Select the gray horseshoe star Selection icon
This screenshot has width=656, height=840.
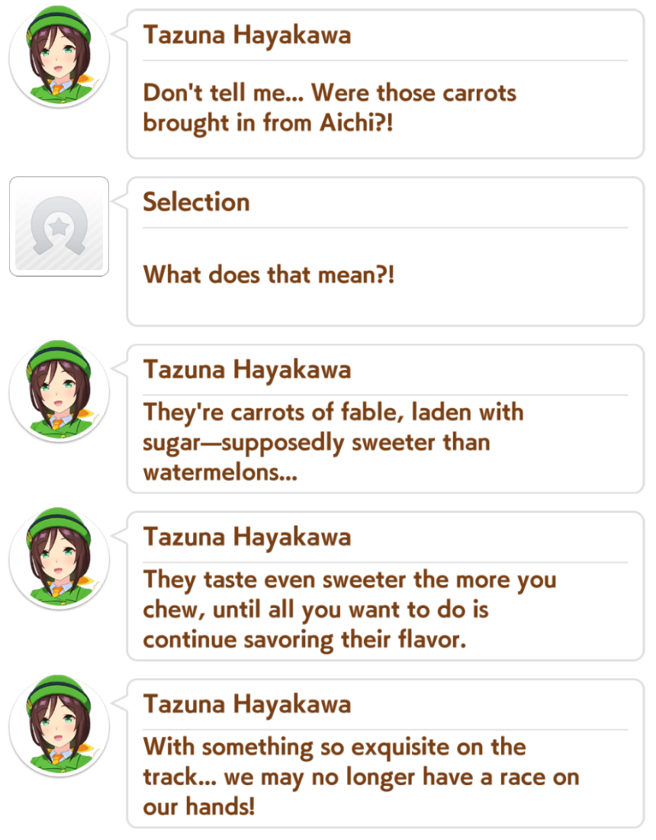point(59,227)
